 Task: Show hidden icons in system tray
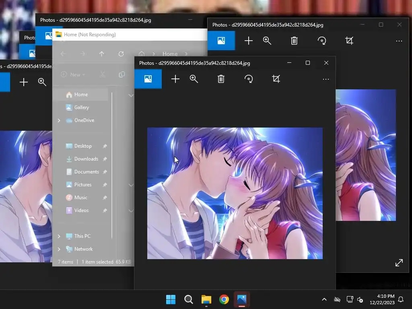point(324,299)
